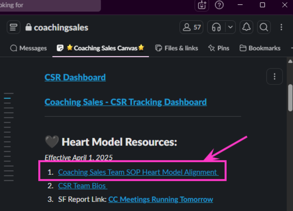Click the canvas vertical scrollbar thumb

(x=290, y=98)
